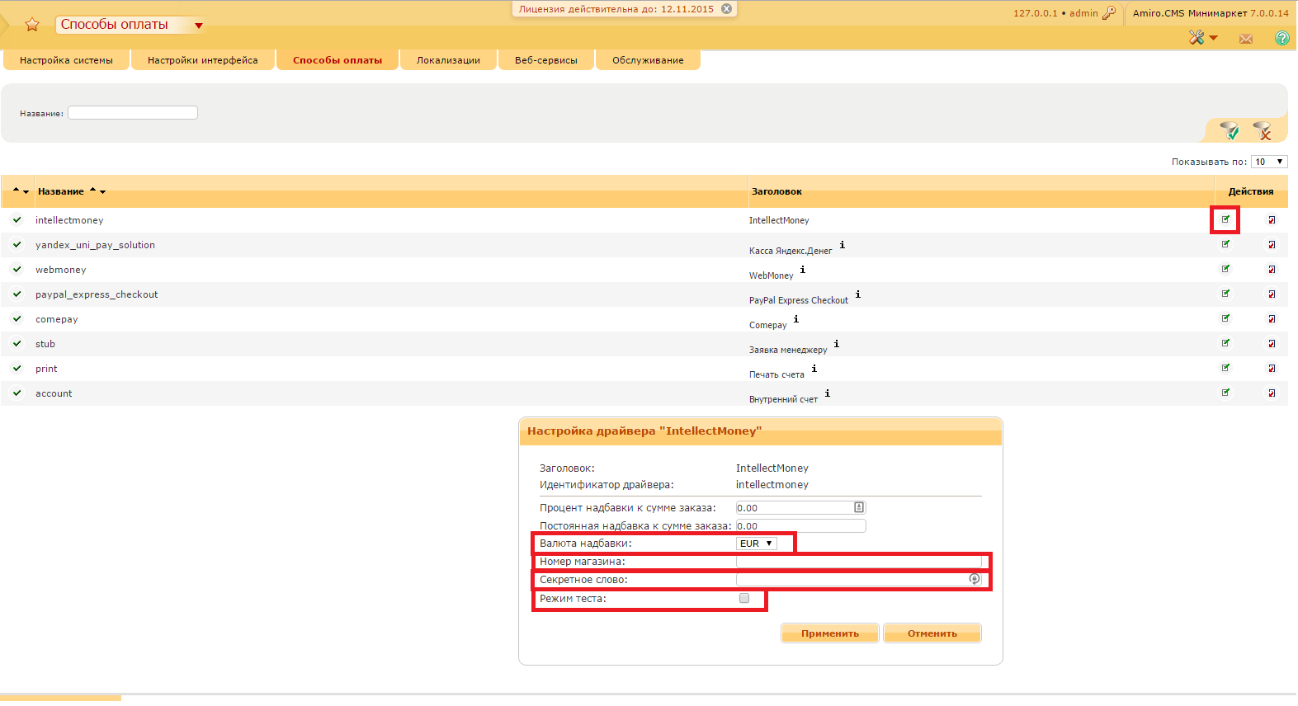Click the favorites star icon
Screen dimensions: 1298x706
(x=32, y=25)
